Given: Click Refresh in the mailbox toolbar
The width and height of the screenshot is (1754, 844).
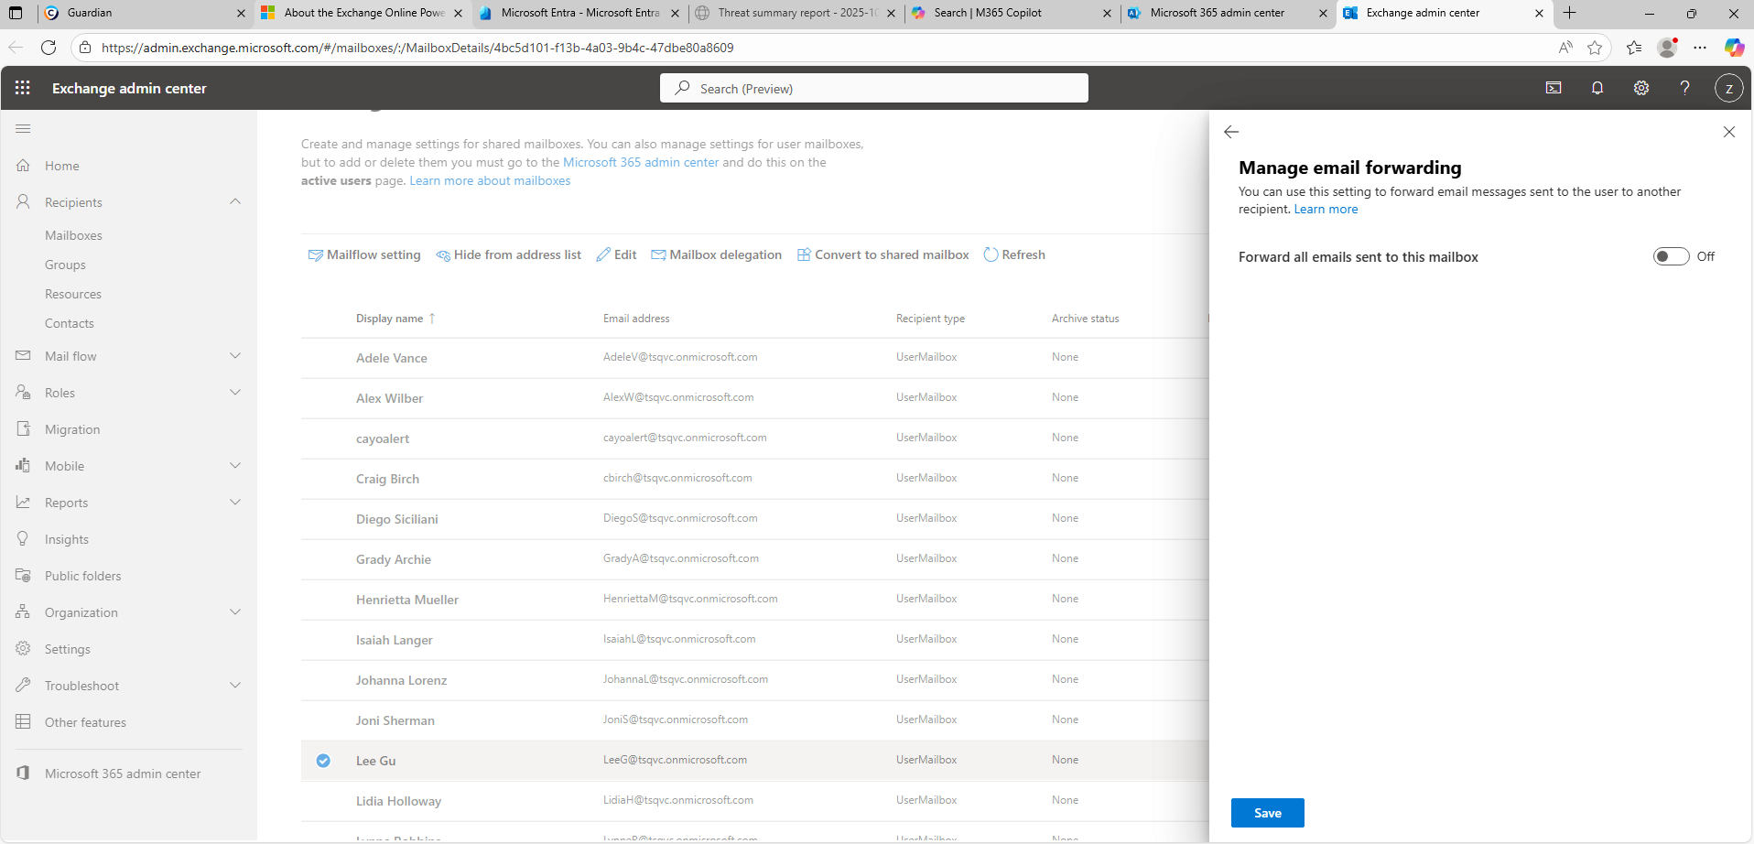Looking at the screenshot, I should pos(1014,254).
